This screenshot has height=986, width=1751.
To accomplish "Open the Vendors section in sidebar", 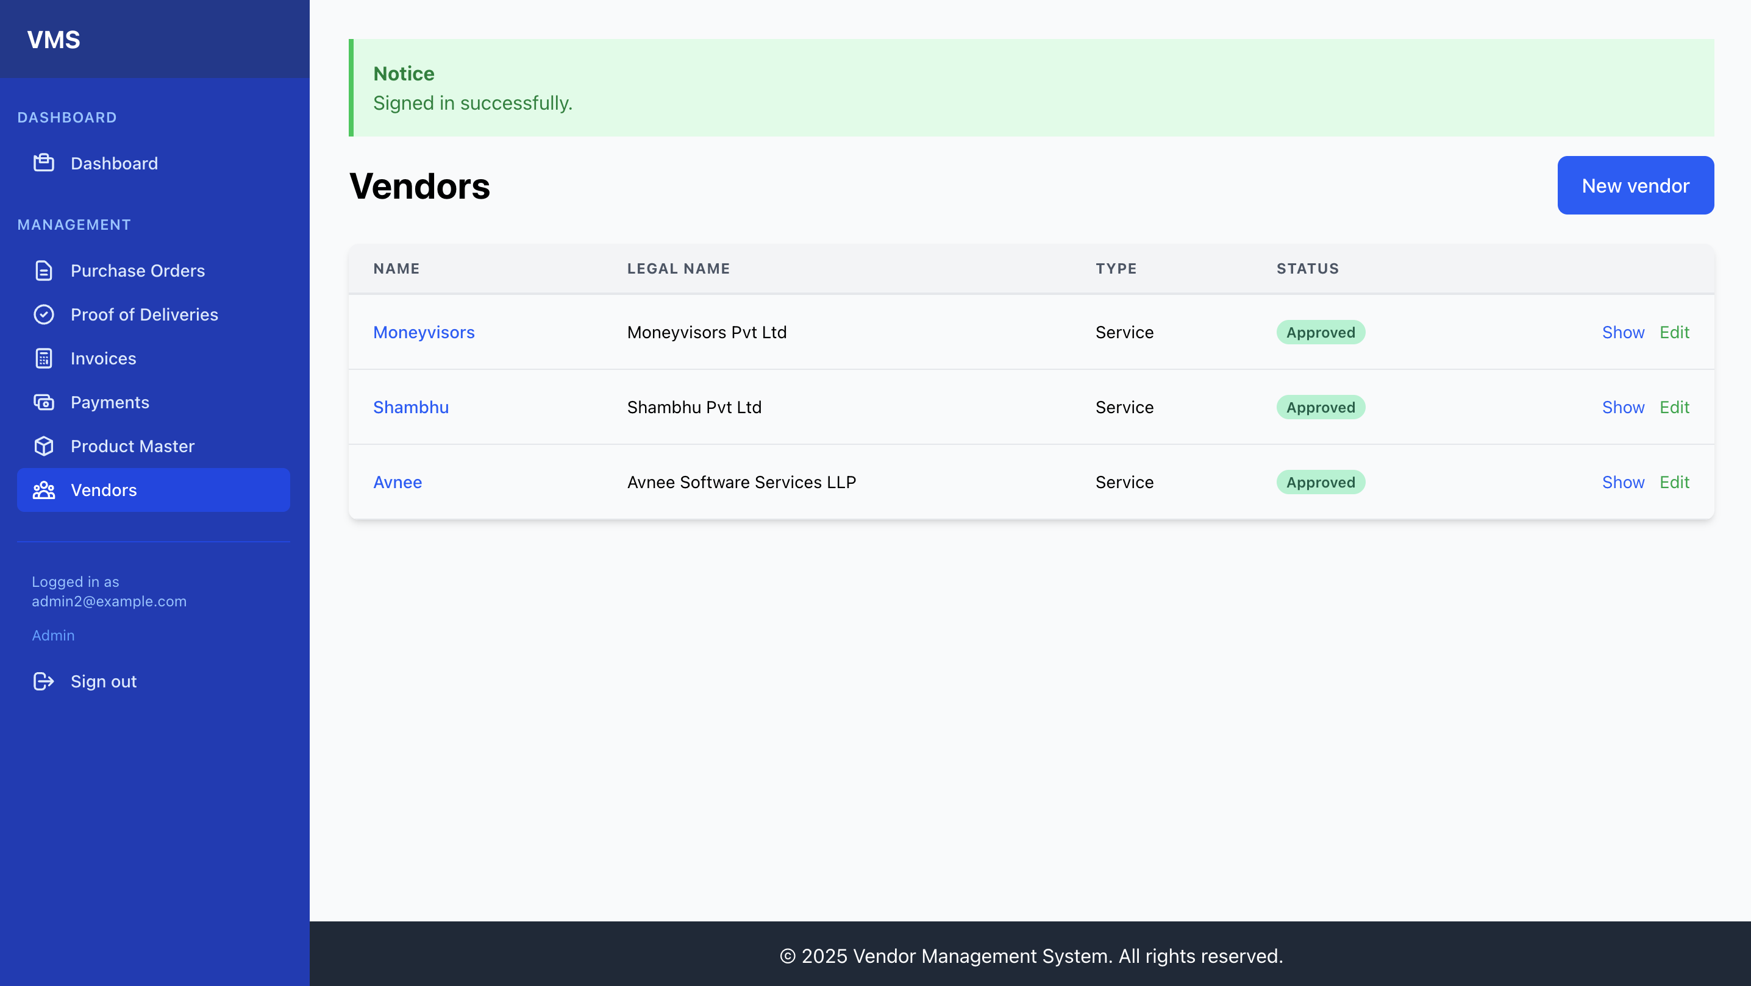I will pos(104,490).
